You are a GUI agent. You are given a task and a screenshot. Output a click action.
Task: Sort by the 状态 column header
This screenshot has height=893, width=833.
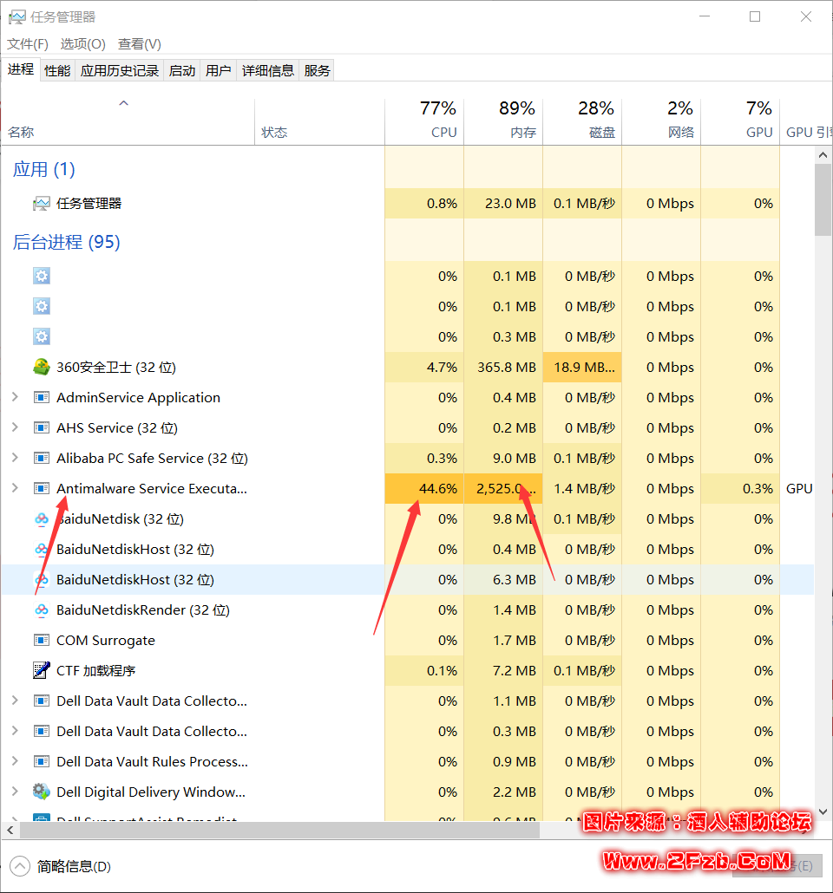point(319,121)
